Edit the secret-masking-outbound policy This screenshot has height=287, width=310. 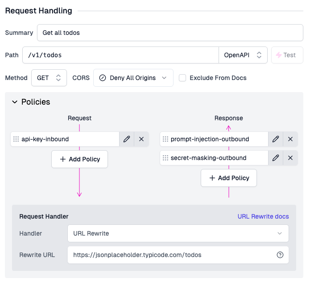[x=276, y=158]
